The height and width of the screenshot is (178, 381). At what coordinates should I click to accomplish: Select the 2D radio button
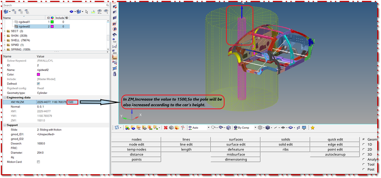[x=364, y=150]
